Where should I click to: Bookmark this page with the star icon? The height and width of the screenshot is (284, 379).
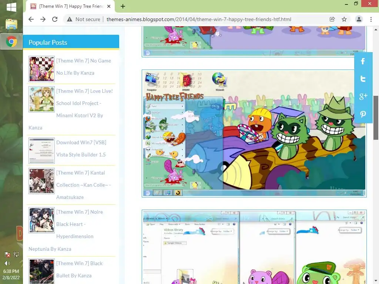pyautogui.click(x=344, y=19)
